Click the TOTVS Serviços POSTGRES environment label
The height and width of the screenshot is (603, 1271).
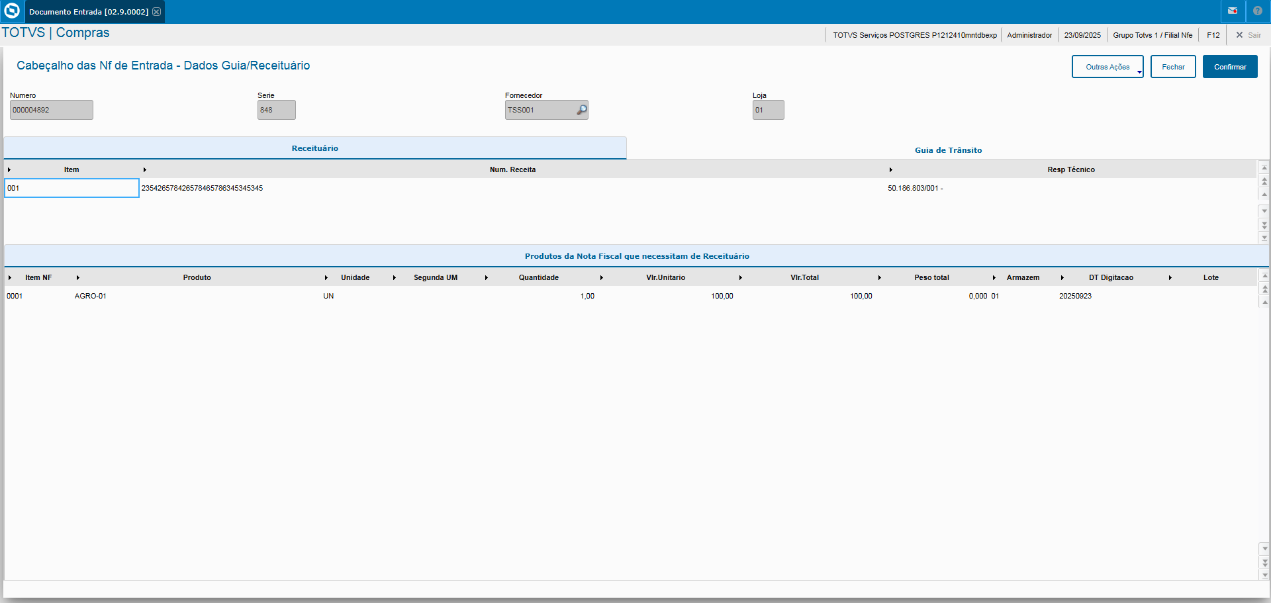[x=915, y=35]
